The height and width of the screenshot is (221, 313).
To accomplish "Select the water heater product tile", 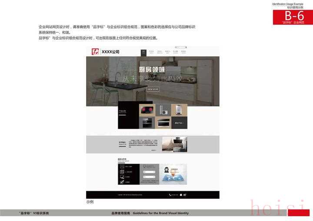I will 179,110.
